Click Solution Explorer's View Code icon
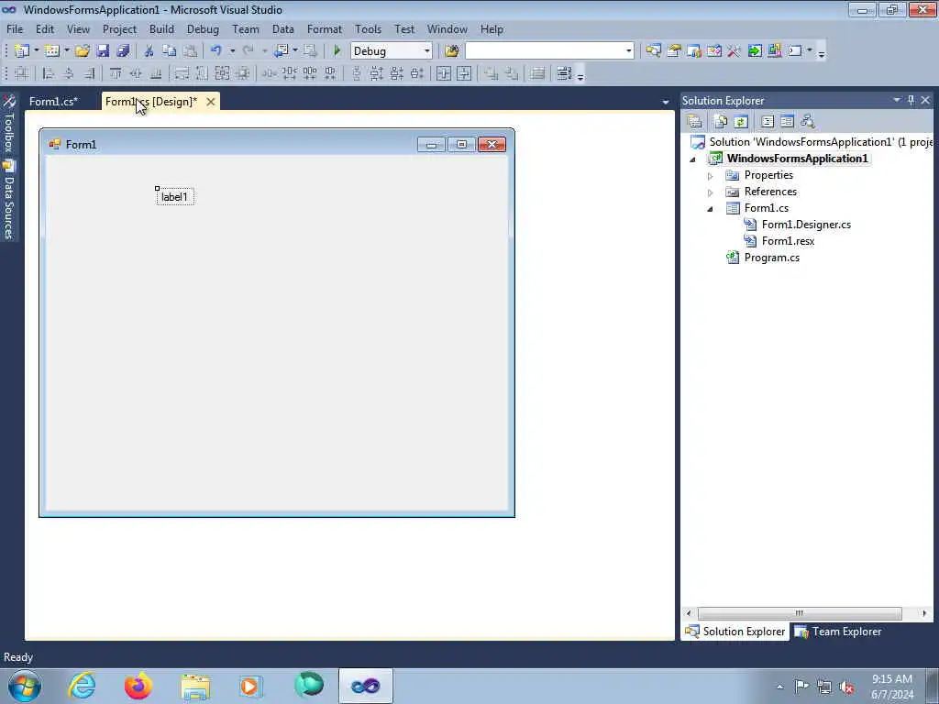 point(768,122)
